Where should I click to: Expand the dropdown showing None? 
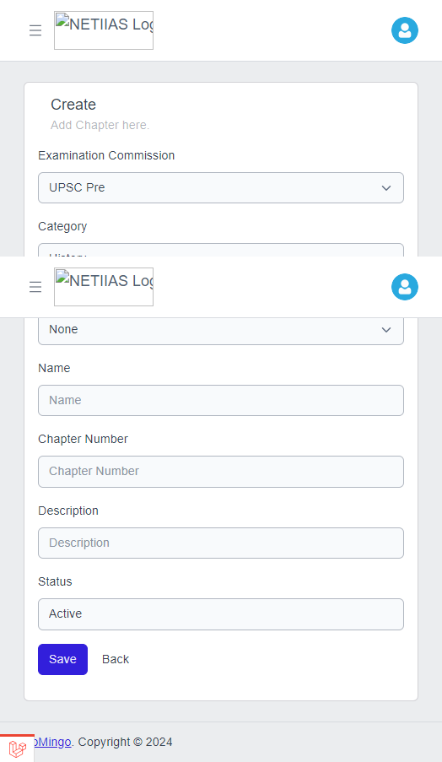(x=221, y=331)
